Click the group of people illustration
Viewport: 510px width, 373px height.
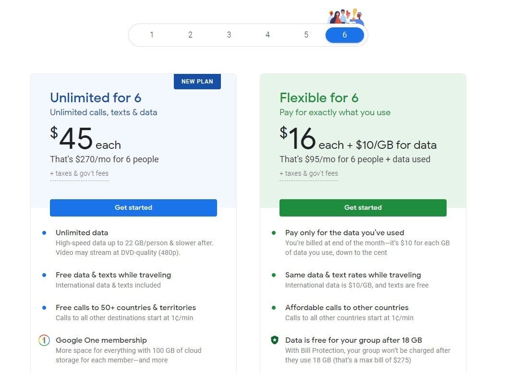346,16
